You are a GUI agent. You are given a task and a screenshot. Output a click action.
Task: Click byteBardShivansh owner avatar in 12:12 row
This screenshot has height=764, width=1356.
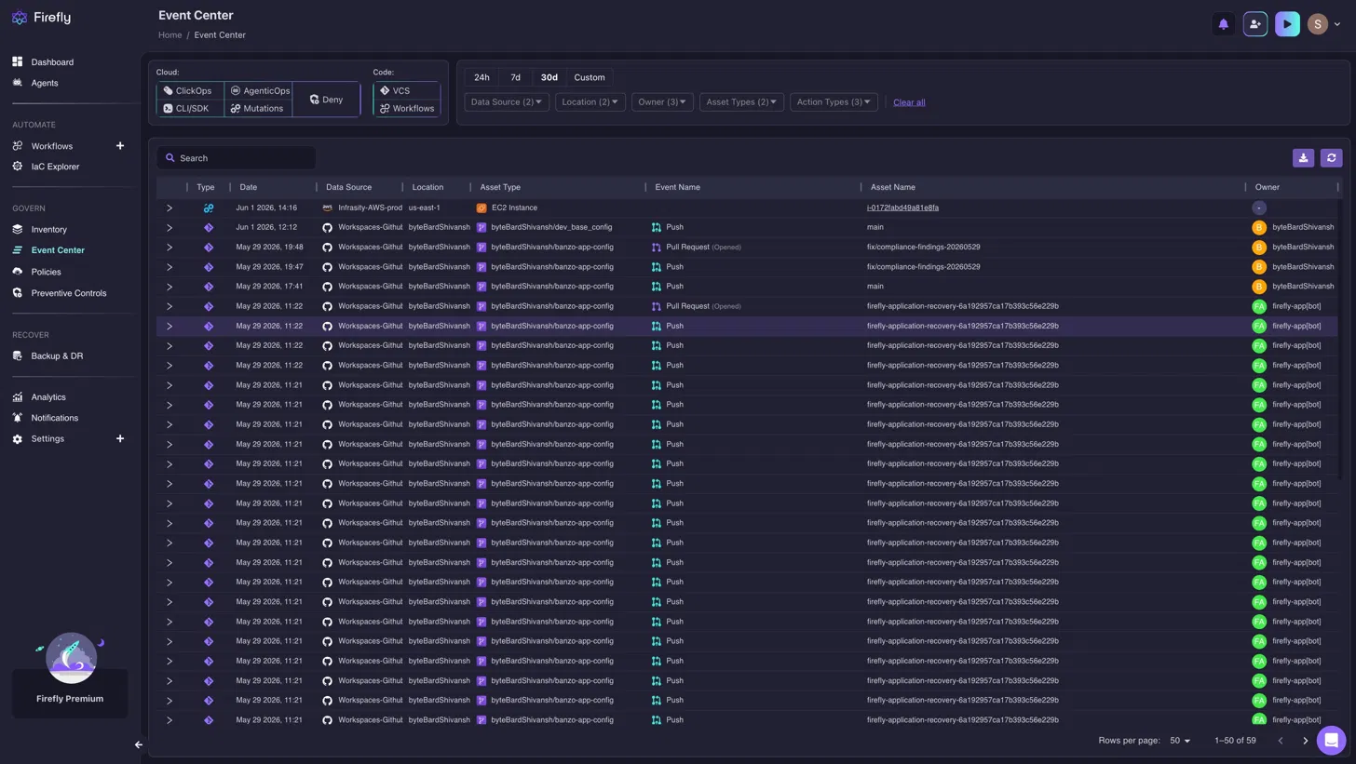[x=1259, y=228]
